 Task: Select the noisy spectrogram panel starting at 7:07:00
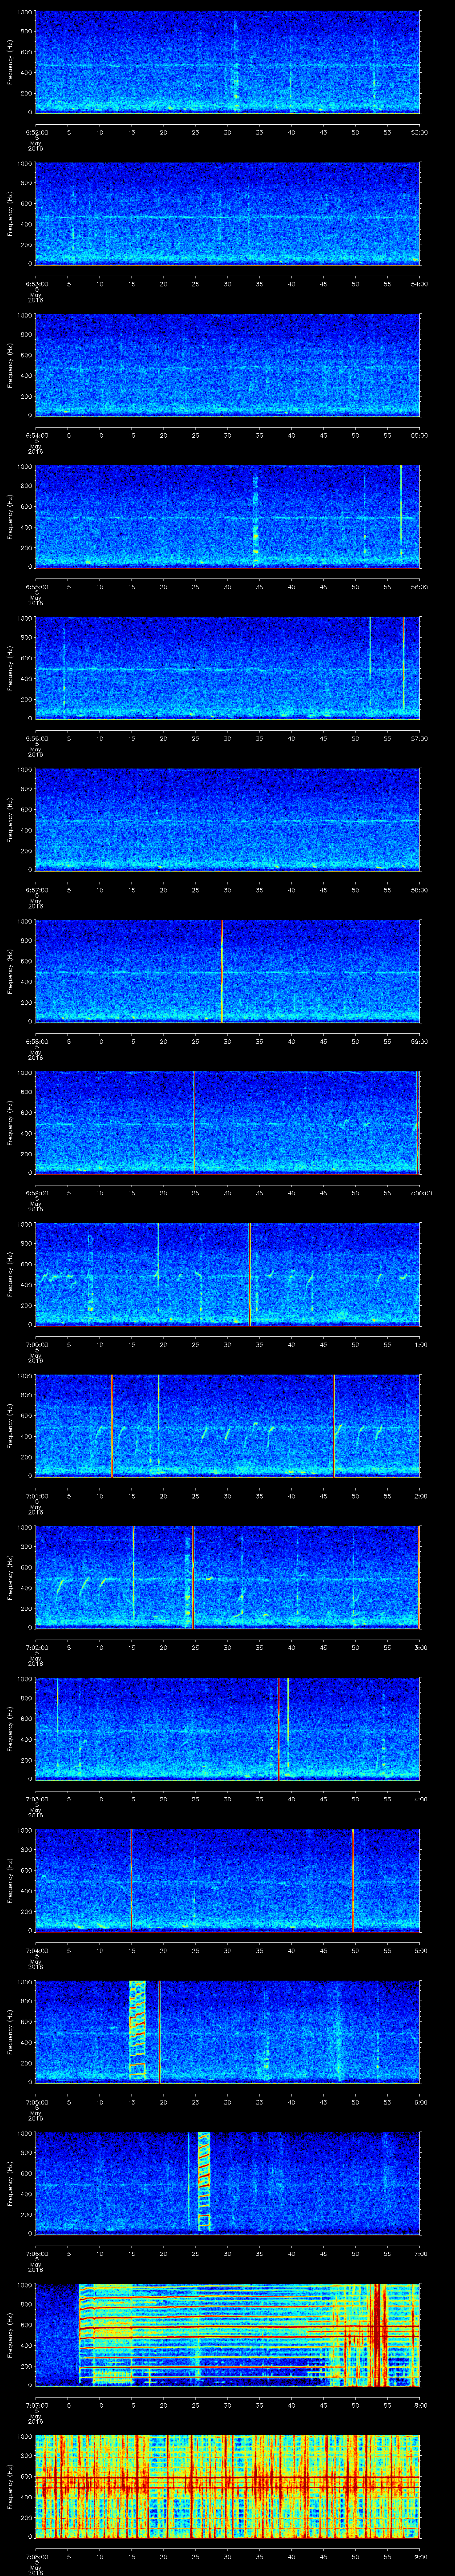tap(228, 2335)
